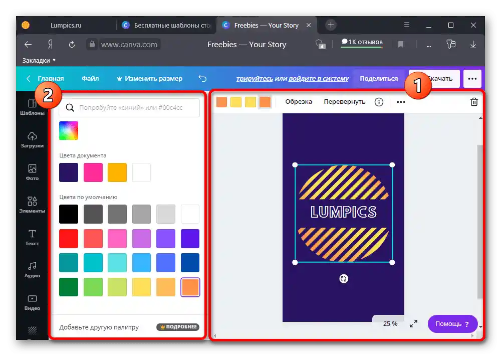Click the Скачать download button
Image resolution: width=501 pixels, height=356 pixels.
coord(434,79)
